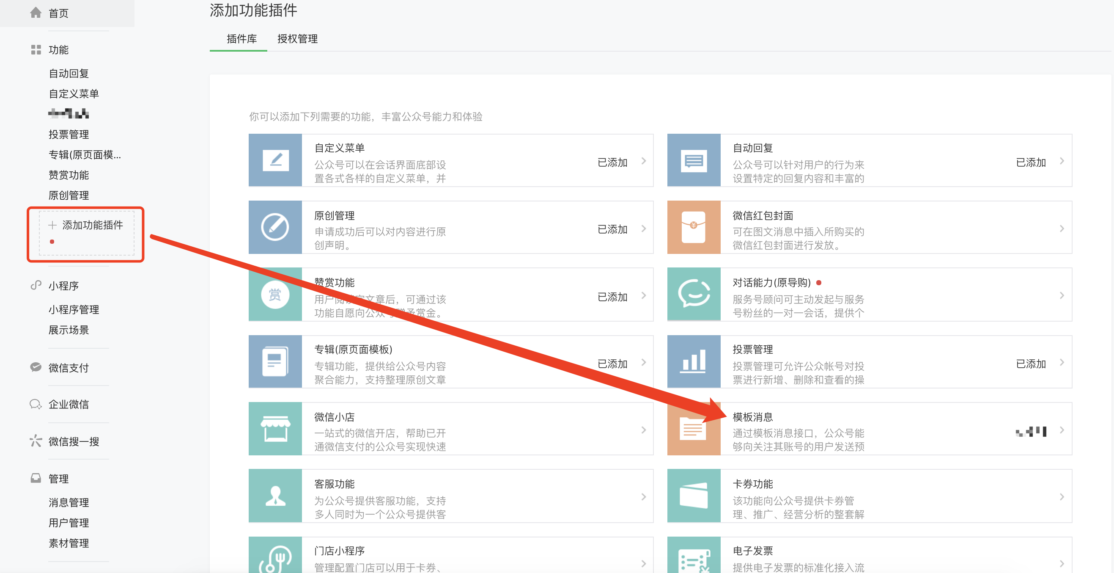The width and height of the screenshot is (1114, 573).
Task: Open 素材管理 in the sidebar
Action: point(69,543)
